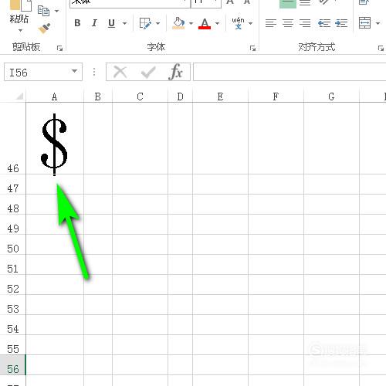This screenshot has height=386, width=386.
Task: Open the Underline style dropdown arrow
Action: click(x=124, y=23)
